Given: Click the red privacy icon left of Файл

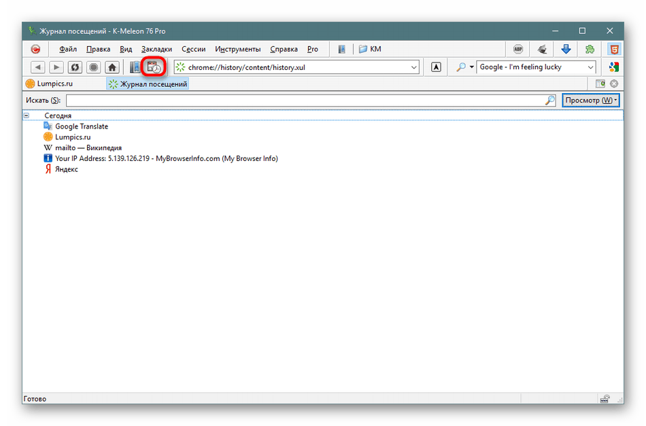Looking at the screenshot, I should [35, 50].
